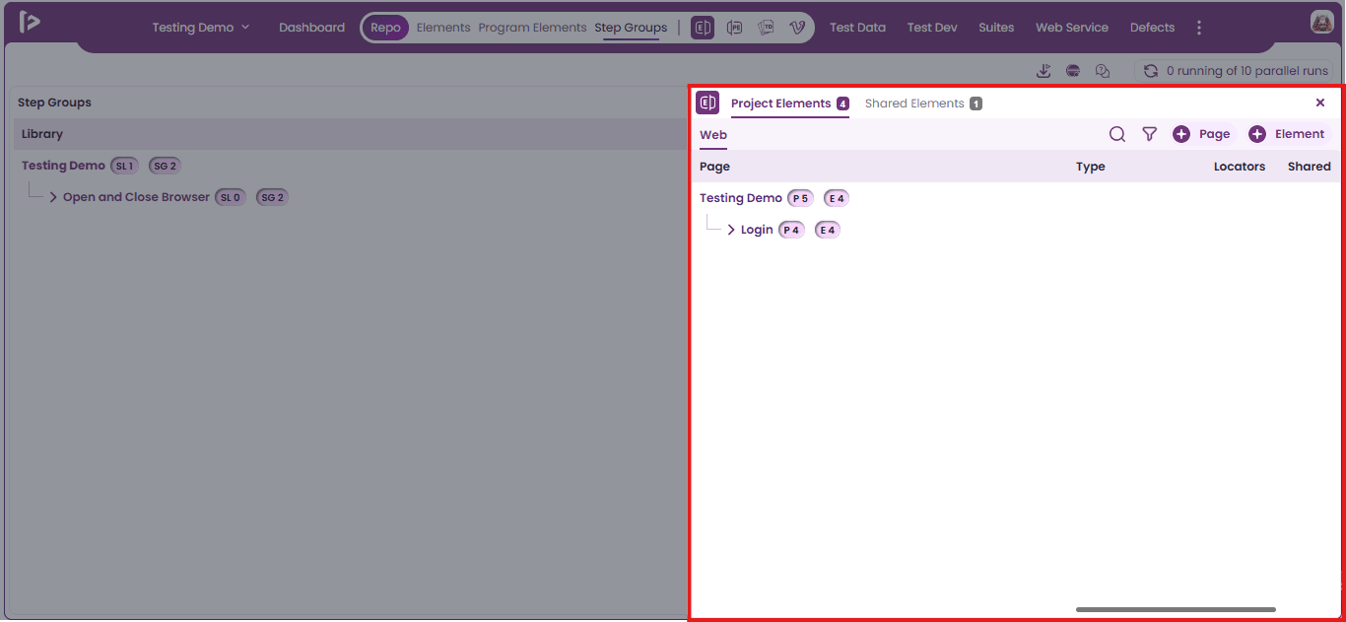The width and height of the screenshot is (1346, 622).
Task: Select the Open and Close Browser row
Action: coord(136,197)
